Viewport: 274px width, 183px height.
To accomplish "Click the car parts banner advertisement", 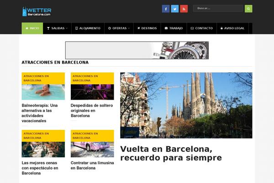I will click(x=137, y=50).
